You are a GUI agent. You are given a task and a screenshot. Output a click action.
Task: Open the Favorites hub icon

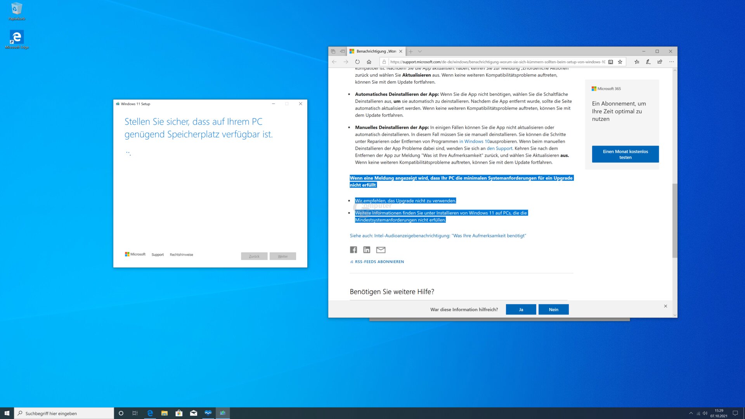[x=637, y=62]
